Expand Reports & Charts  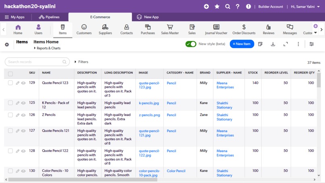47,48
